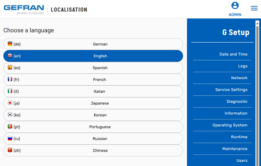The width and height of the screenshot is (261, 166).
Task: Click the (de) language code
Action: point(17,44)
